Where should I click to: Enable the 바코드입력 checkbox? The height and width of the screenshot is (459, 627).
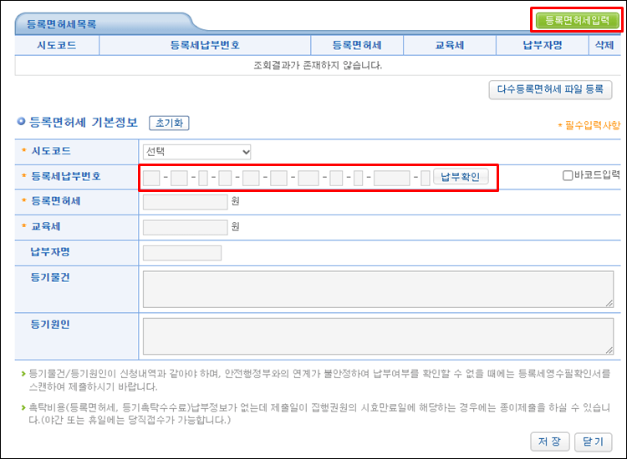click(568, 175)
